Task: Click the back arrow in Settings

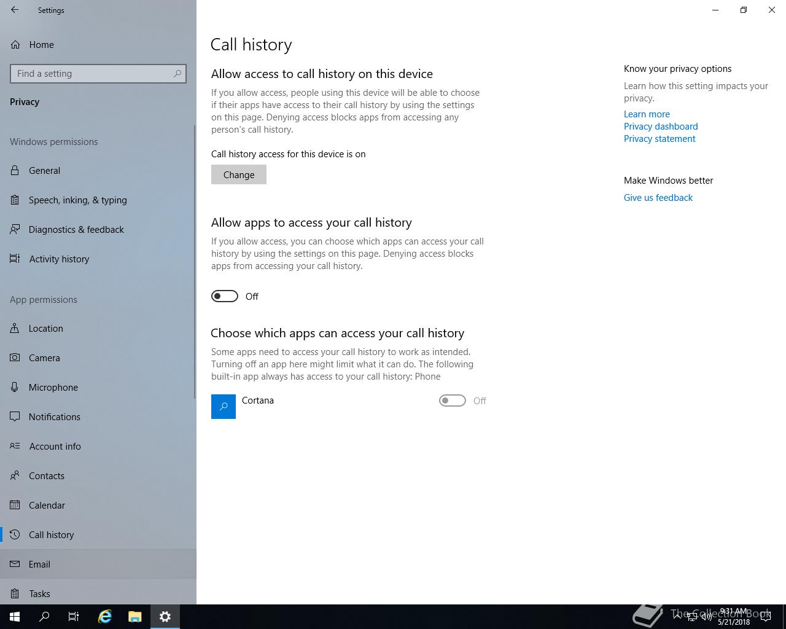Action: (15, 10)
